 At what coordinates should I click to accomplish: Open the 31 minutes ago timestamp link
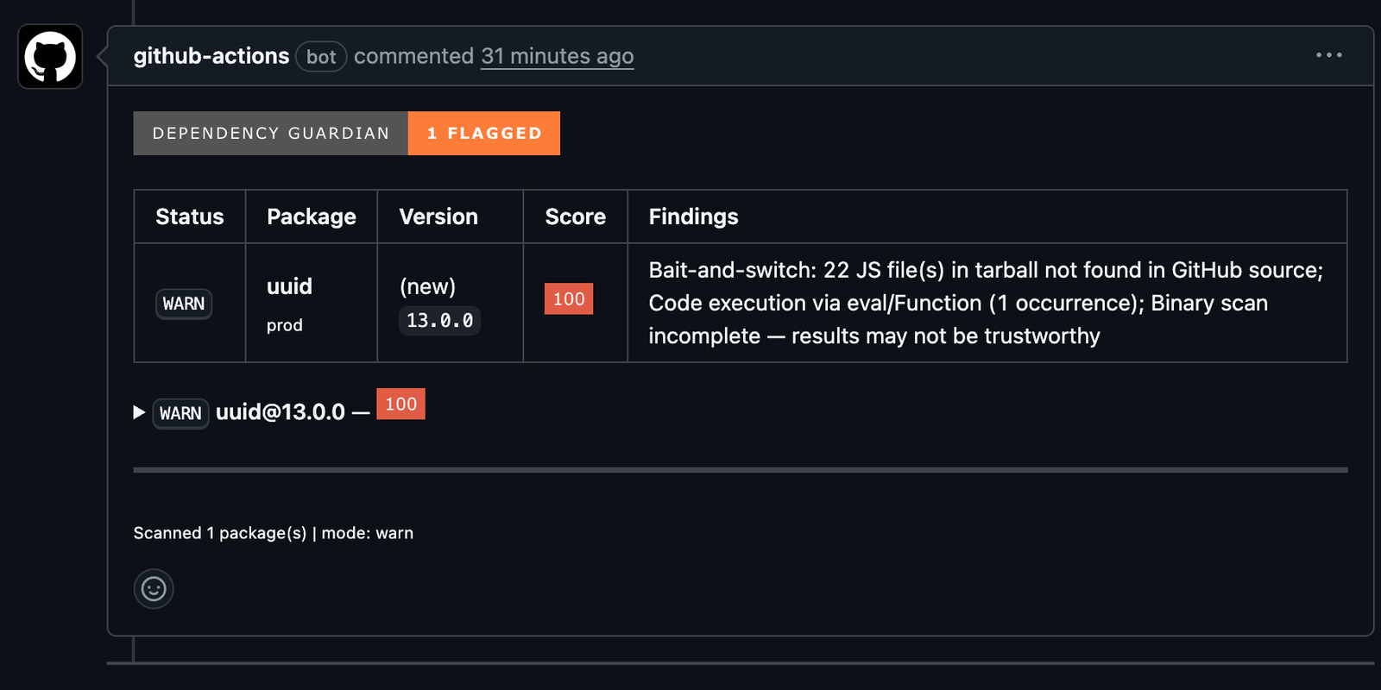[x=557, y=56]
